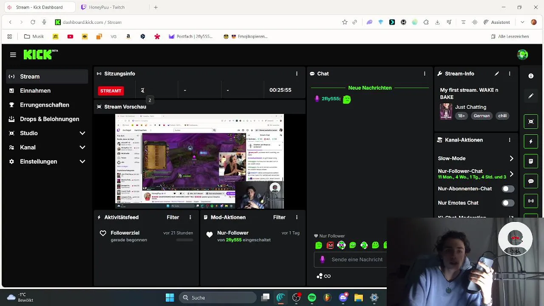Copy page link via address bar link icon
The height and width of the screenshot is (306, 544).
tap(355, 22)
